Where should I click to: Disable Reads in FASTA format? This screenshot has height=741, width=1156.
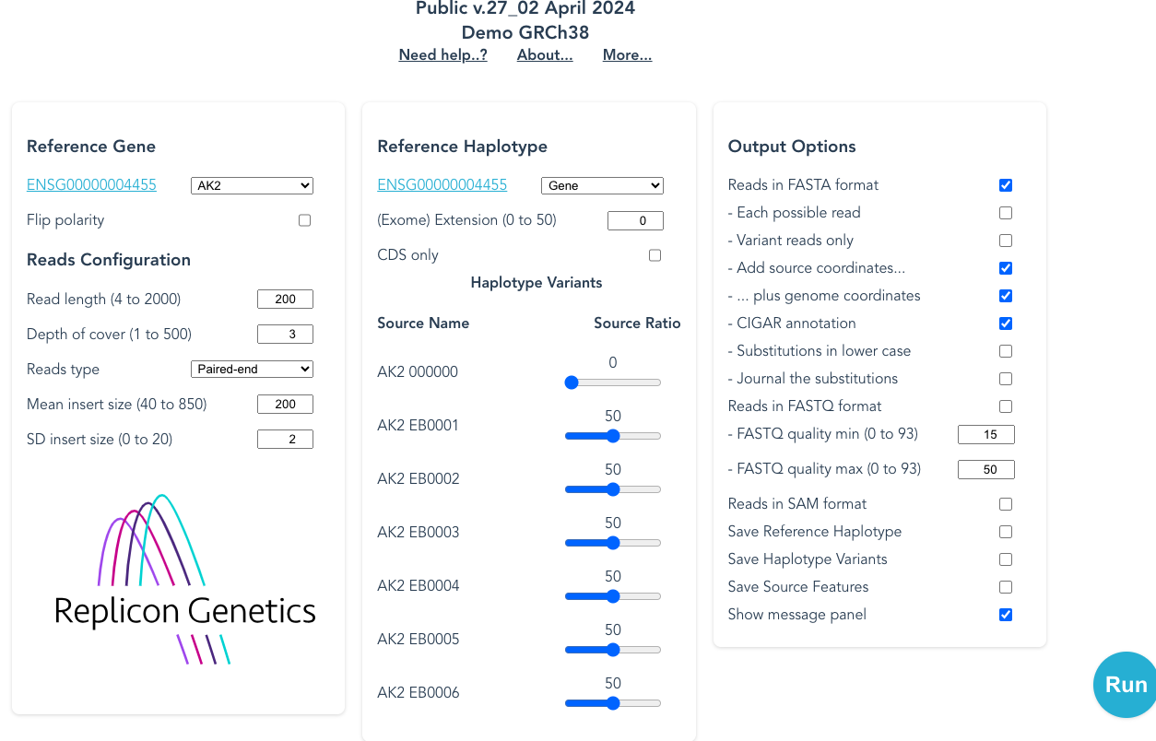click(x=1005, y=184)
